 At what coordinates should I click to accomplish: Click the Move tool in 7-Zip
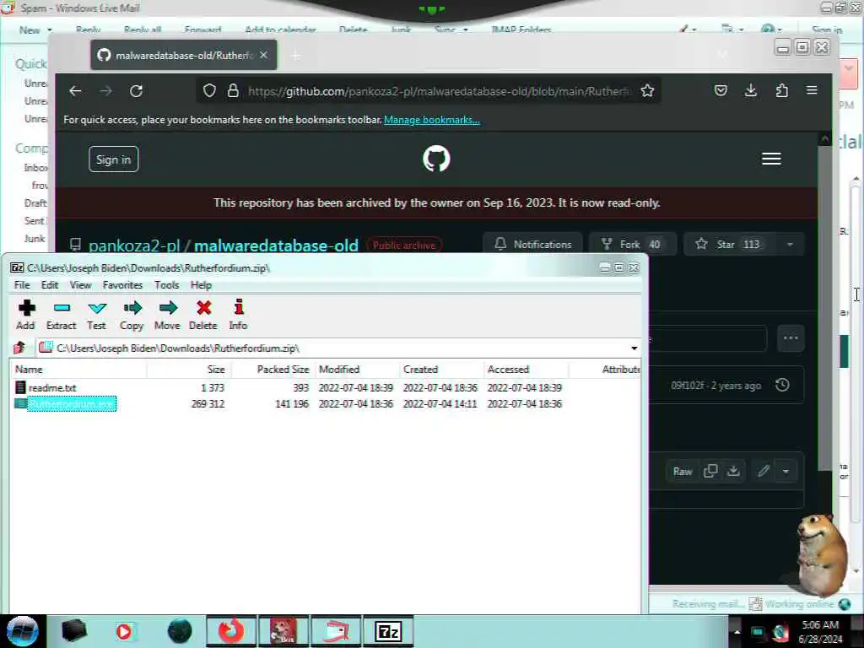point(168,315)
